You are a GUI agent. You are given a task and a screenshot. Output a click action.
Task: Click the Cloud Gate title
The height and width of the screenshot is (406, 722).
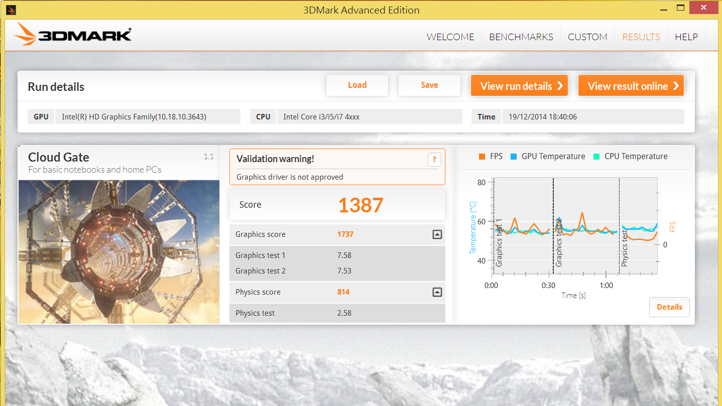[x=59, y=157]
